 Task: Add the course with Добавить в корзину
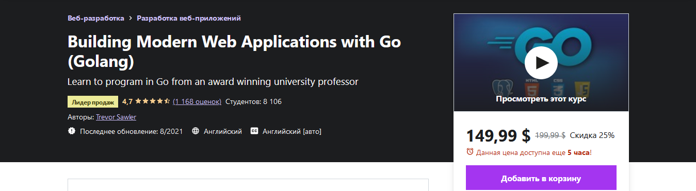(541, 178)
